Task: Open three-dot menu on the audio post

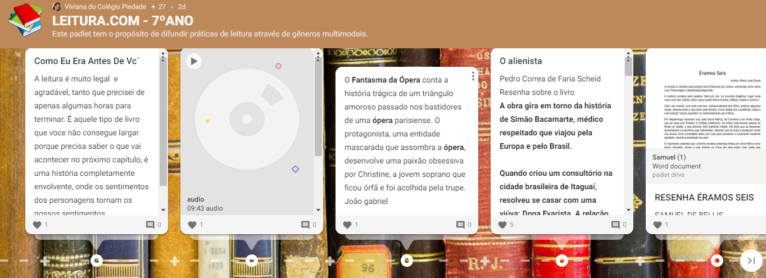Action: 318,57
